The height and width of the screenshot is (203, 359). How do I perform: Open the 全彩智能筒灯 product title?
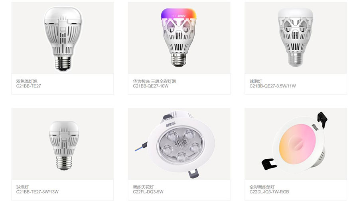pos(262,187)
